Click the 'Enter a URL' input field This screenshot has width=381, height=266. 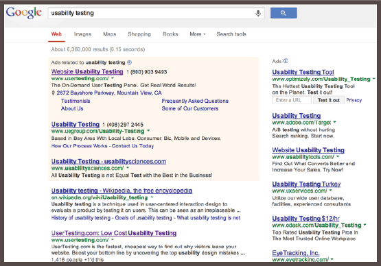pos(292,100)
